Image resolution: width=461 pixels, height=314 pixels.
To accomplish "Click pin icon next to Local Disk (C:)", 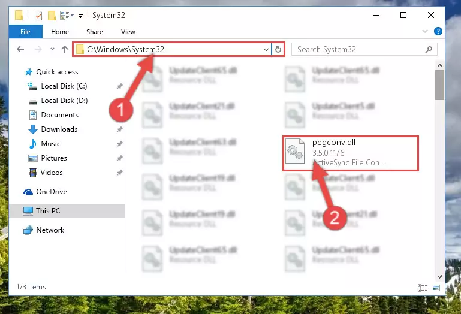I will click(x=120, y=86).
